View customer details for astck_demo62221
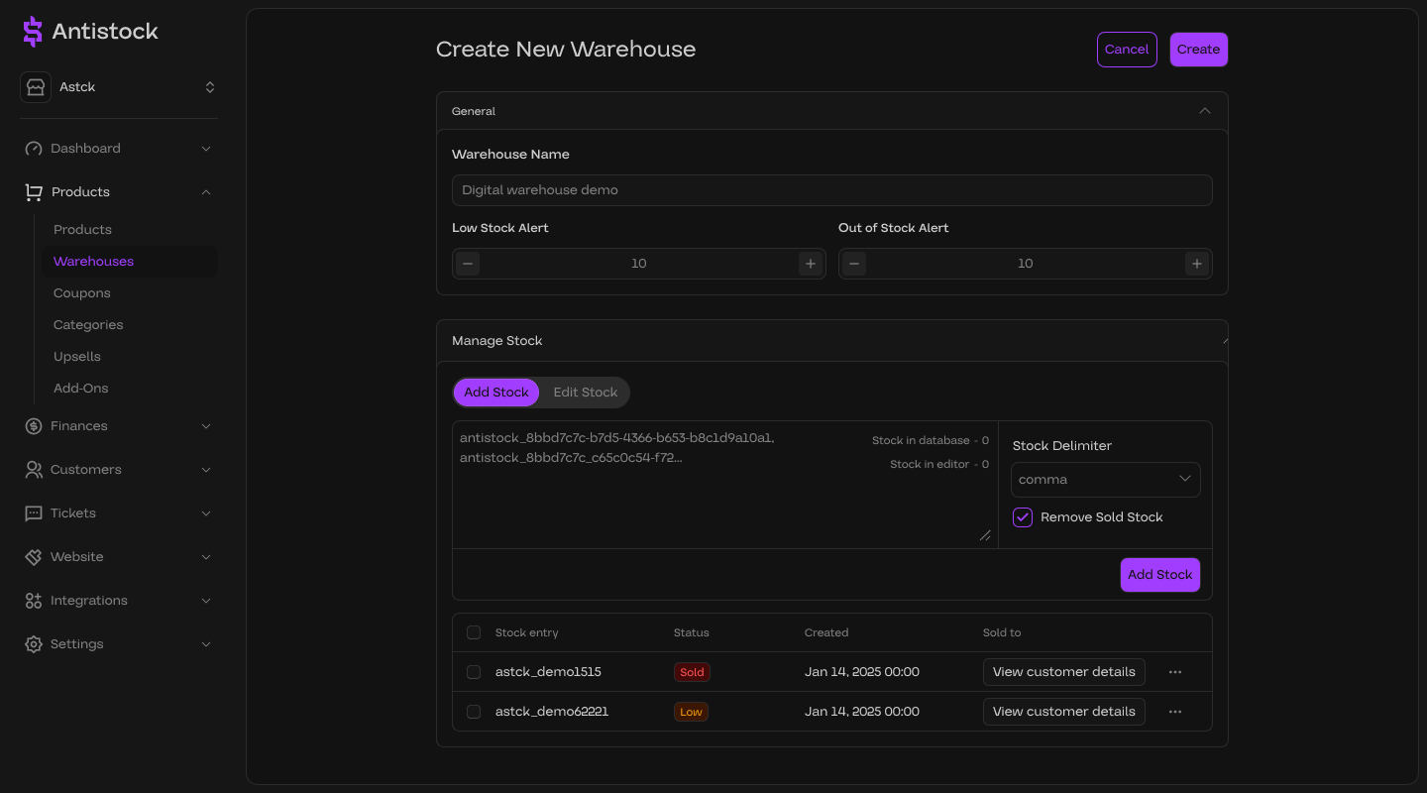Screen dimensions: 1427x793 1063,712
